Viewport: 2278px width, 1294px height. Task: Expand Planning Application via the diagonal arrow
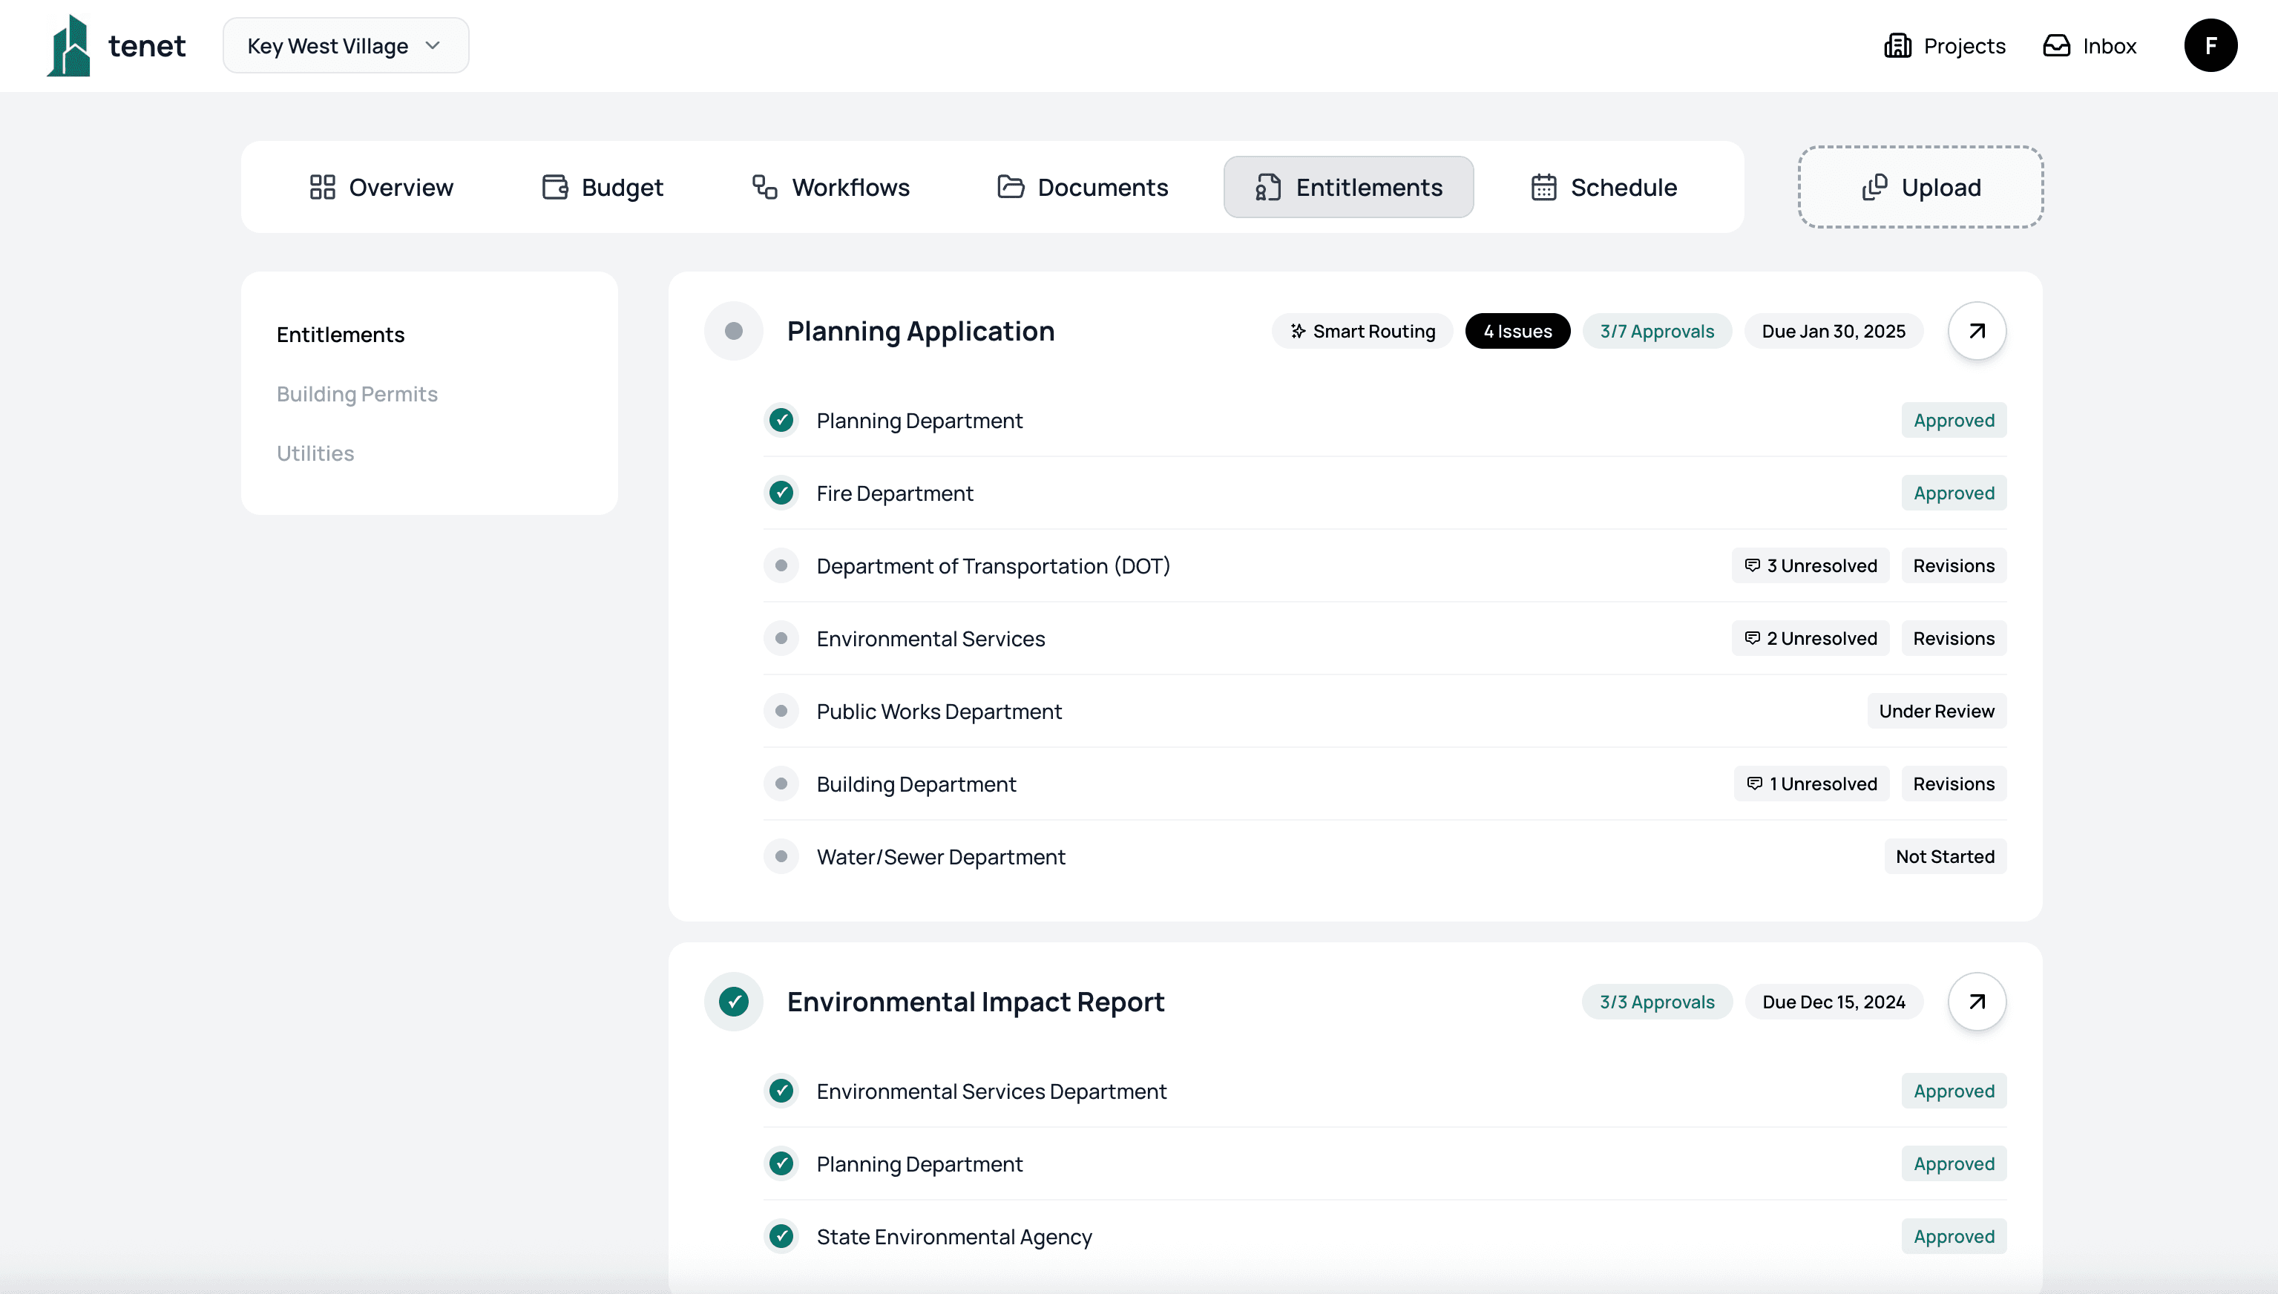[x=1977, y=331]
